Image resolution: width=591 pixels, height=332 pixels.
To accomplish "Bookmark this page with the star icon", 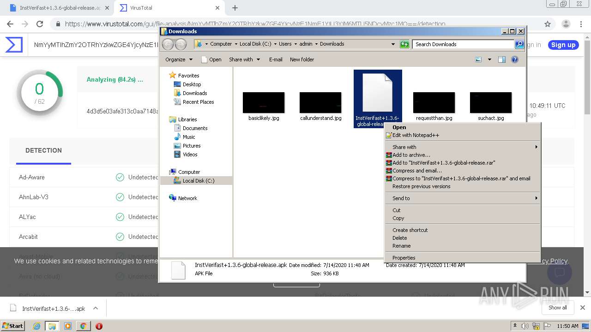I will click(x=548, y=24).
